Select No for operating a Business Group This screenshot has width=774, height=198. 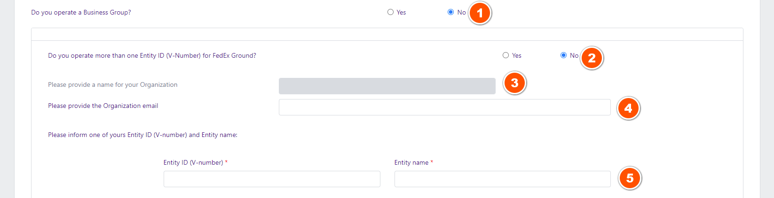(x=450, y=12)
